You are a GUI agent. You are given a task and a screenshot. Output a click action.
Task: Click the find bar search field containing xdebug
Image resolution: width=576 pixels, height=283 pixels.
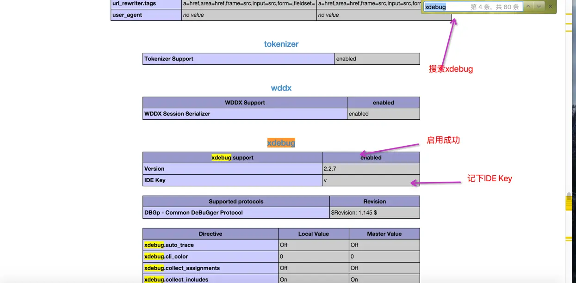click(473, 6)
